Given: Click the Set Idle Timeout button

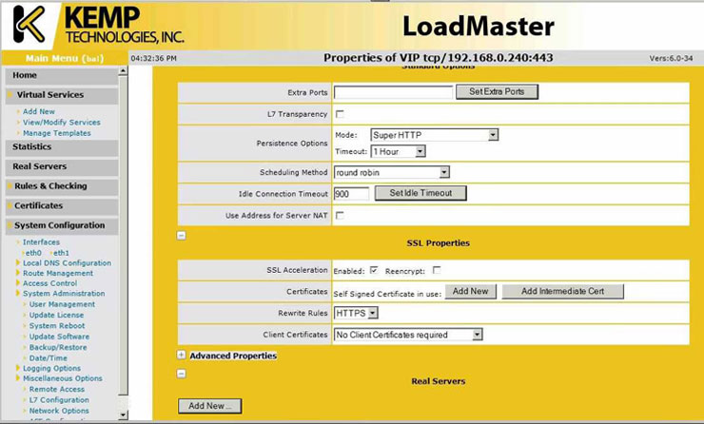Looking at the screenshot, I should (x=420, y=193).
